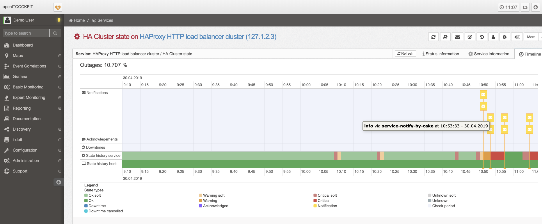Click the Reporting sidebar icon
Screen dimensions: 542x224
(x=7, y=108)
